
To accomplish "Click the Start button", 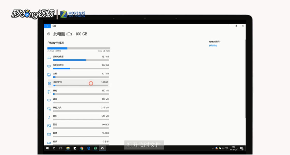I will coord(48,148).
